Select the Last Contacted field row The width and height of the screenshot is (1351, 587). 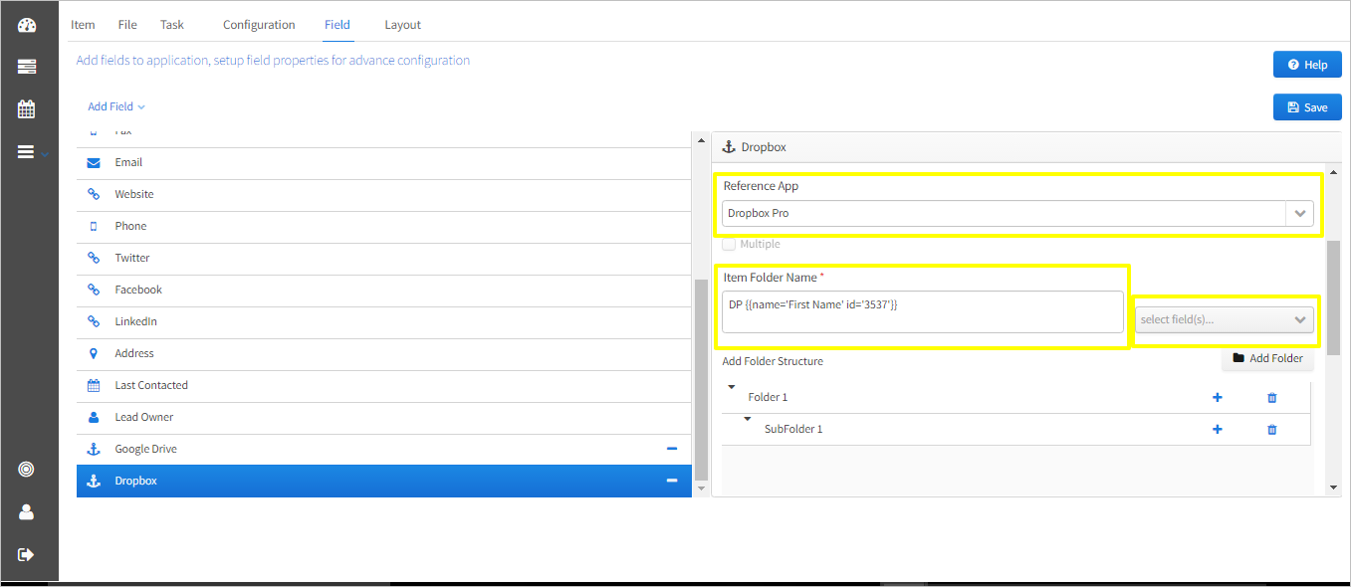[384, 385]
